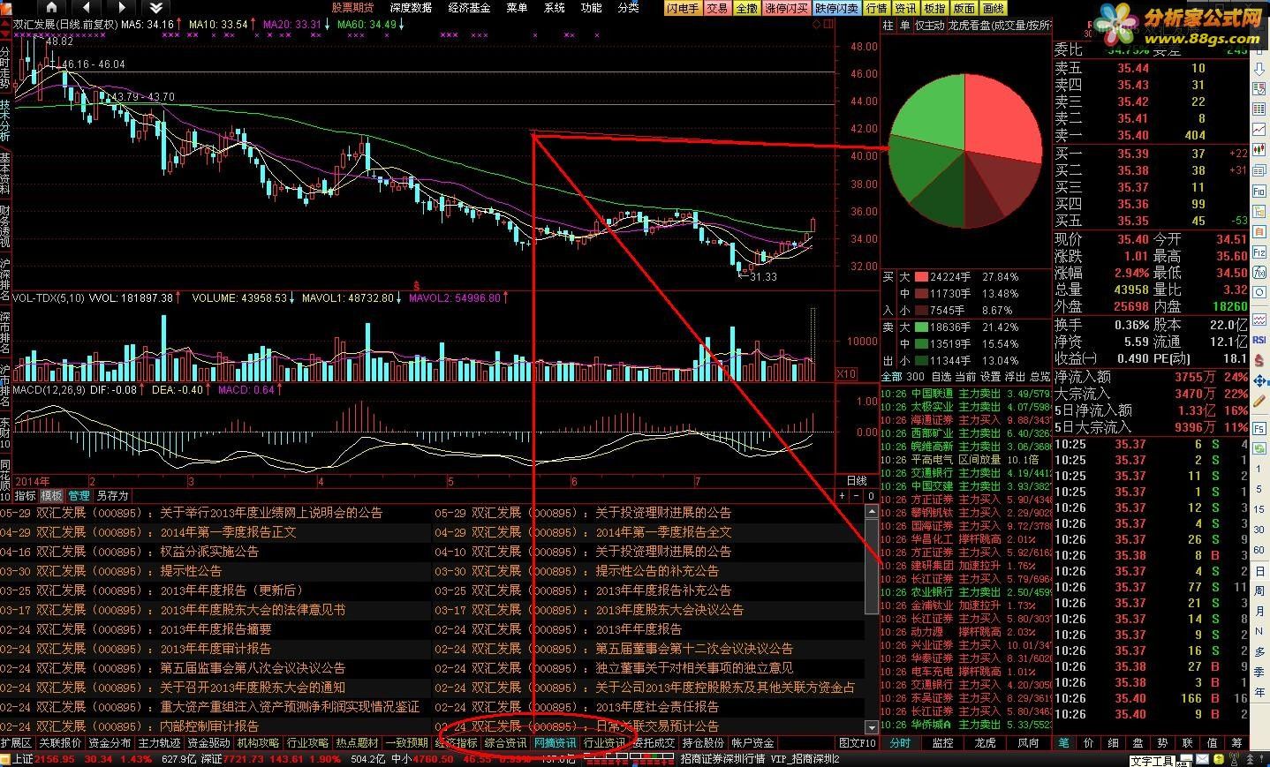
Task: Select the 风向 tab under the alerts list
Action: coord(1028,743)
